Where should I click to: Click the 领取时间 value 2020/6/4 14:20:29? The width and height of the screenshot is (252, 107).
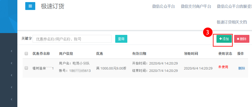coord(198,68)
